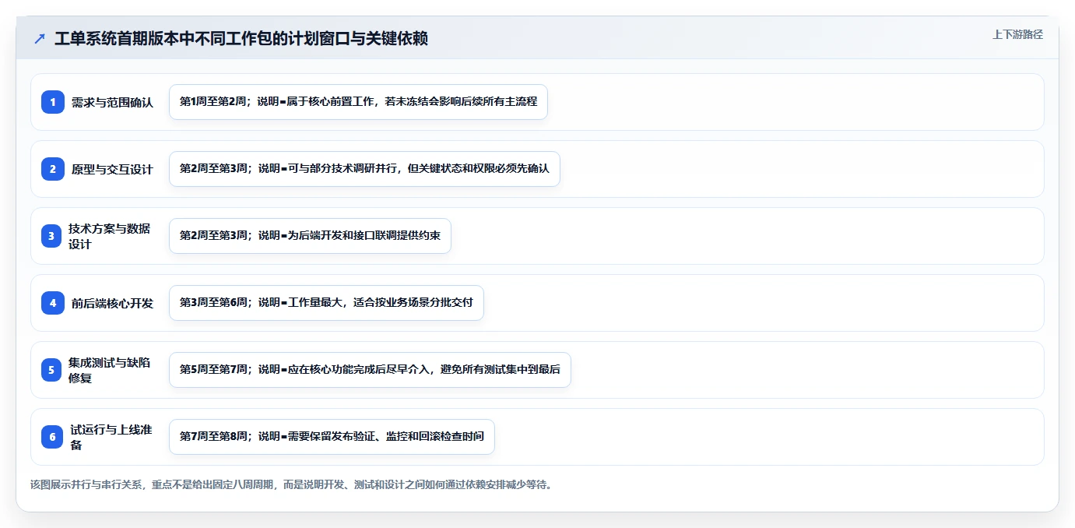Click the 上下游路径 label
Image resolution: width=1075 pixels, height=528 pixels.
(x=1017, y=34)
